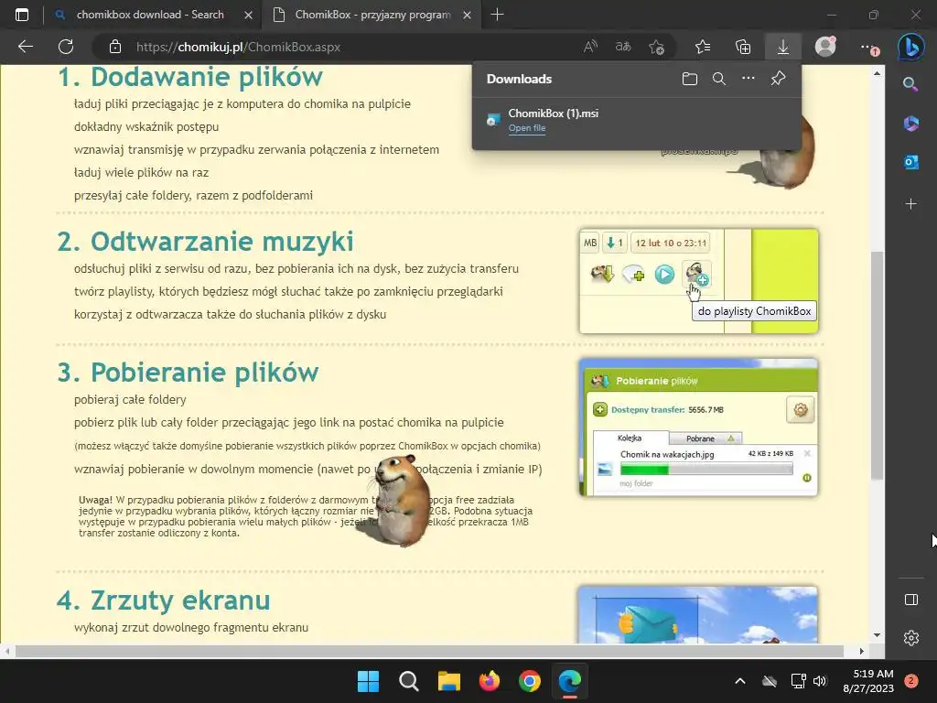Select ChomikBox (1).msi download entry

click(637, 120)
